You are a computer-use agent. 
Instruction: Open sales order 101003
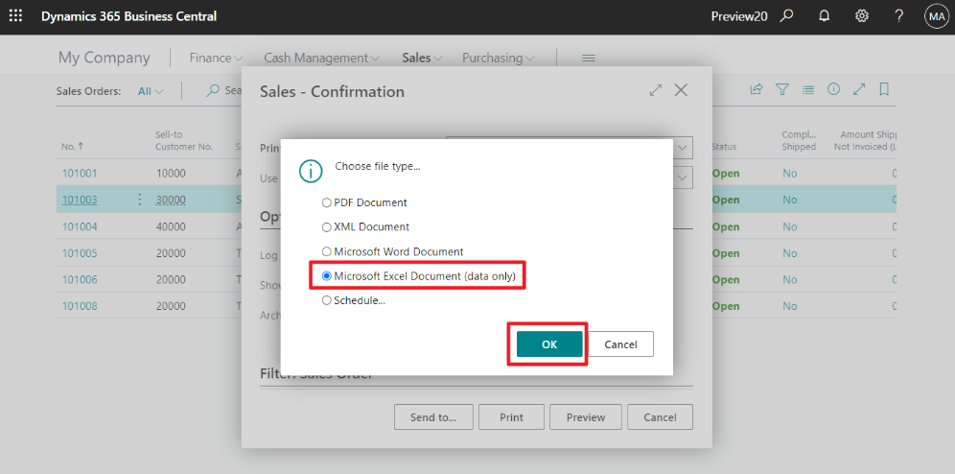pyautogui.click(x=80, y=200)
